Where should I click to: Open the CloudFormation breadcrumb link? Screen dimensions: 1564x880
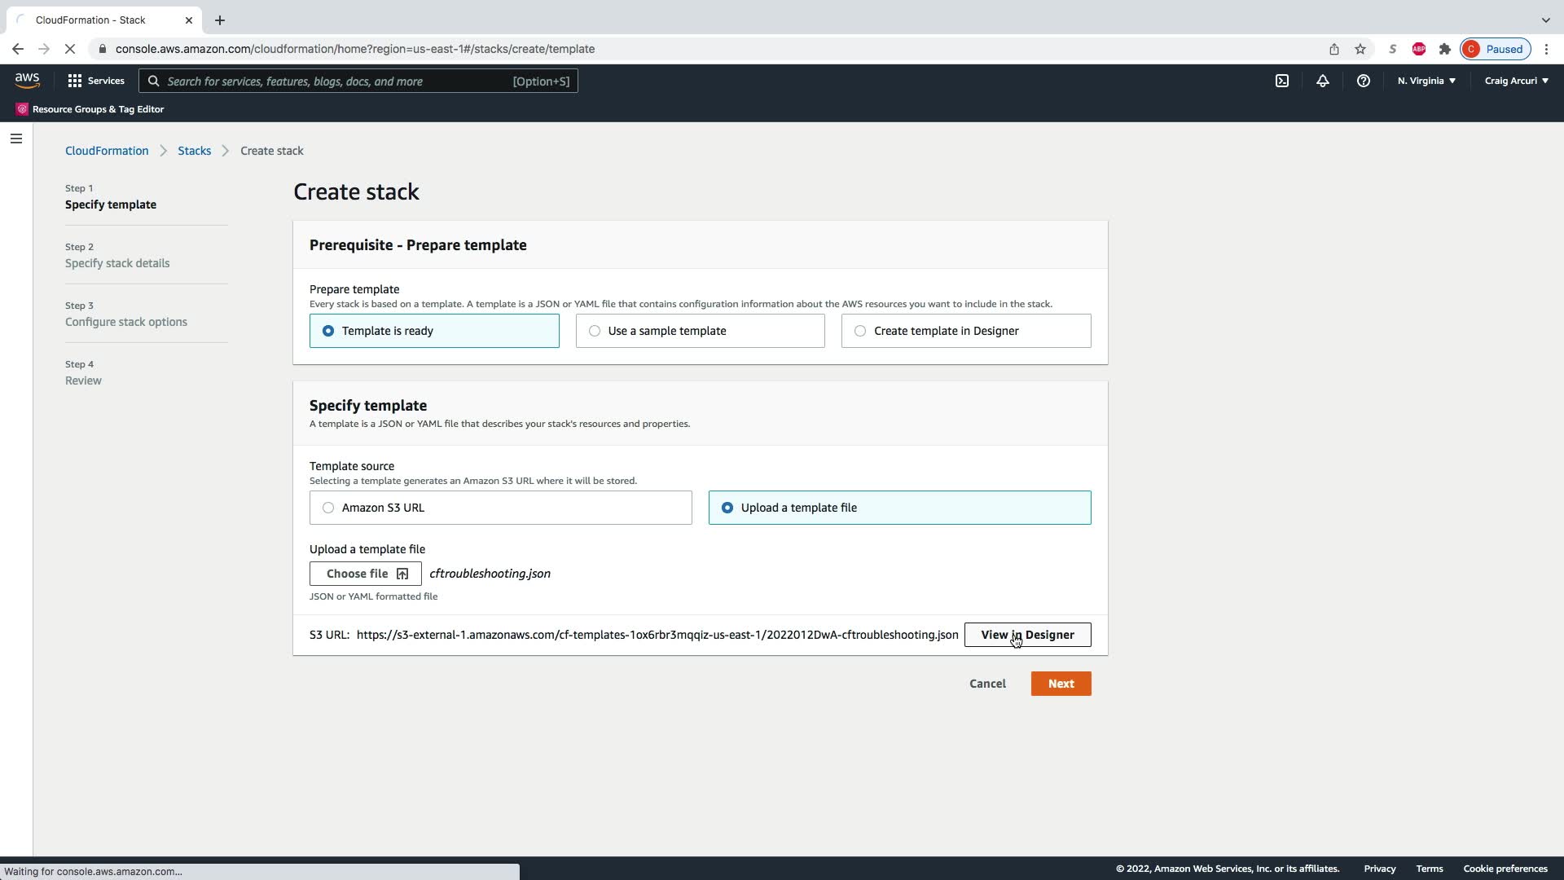[107, 151]
